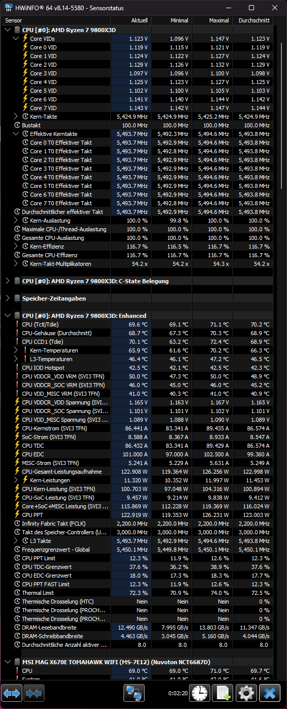Click the expand-layout double arrow icon
This screenshot has height=709, width=287.
click(12, 693)
